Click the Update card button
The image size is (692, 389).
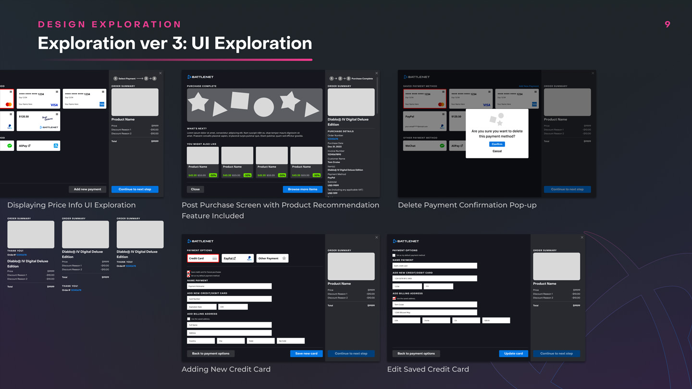point(513,353)
